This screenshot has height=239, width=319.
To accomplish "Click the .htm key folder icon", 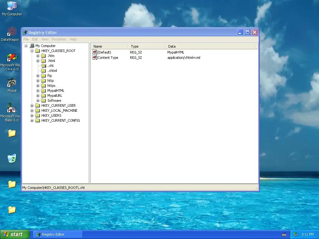I will pyautogui.click(x=44, y=56).
